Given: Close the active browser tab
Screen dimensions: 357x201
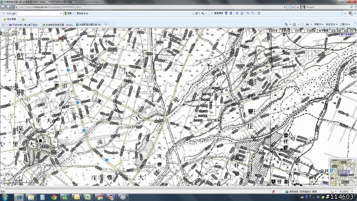Looking at the screenshot, I should coord(106,25).
